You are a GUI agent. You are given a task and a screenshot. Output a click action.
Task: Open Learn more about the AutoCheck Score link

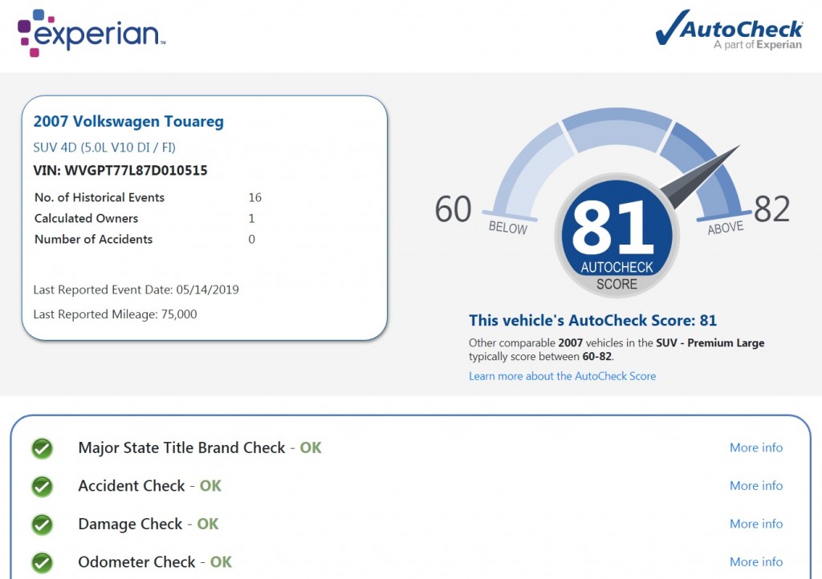click(562, 376)
